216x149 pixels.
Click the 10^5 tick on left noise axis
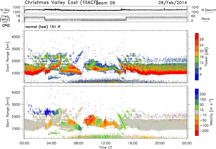pyautogui.click(x=16, y=8)
